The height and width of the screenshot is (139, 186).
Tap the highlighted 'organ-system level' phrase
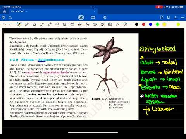(x=55, y=72)
